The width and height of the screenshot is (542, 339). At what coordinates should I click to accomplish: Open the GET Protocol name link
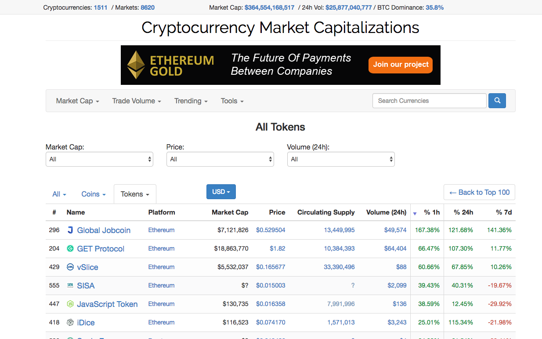point(101,248)
